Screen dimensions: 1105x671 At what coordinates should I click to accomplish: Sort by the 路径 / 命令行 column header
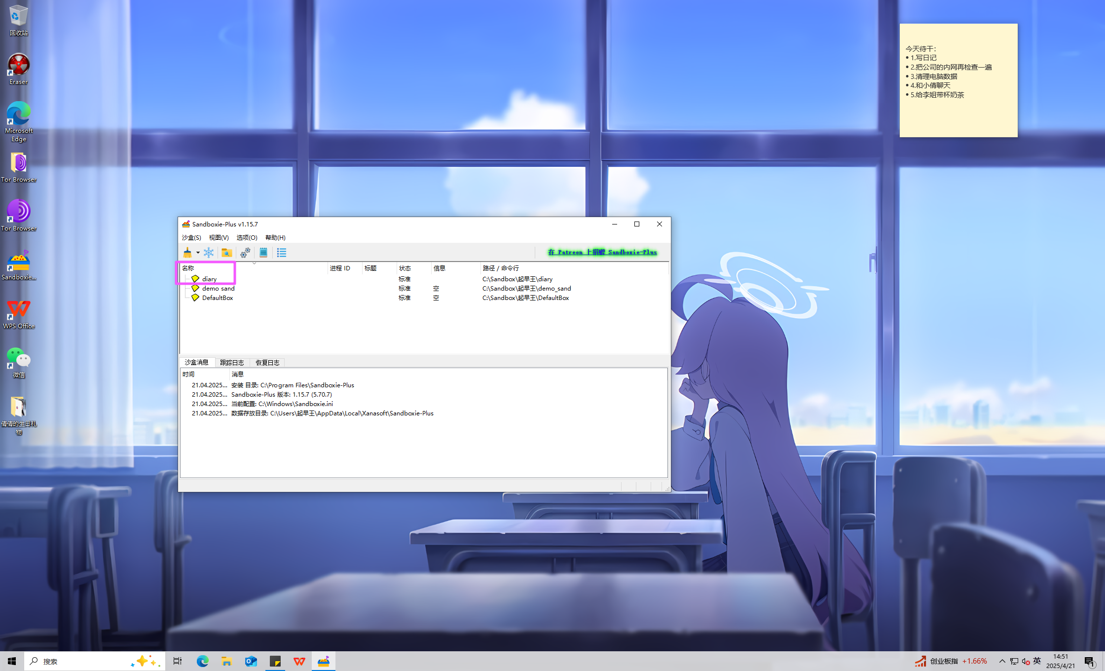pyautogui.click(x=575, y=268)
